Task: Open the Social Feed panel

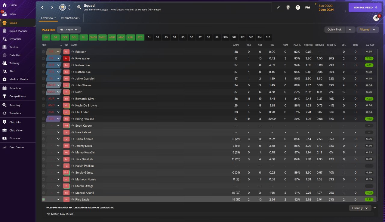Action: pyautogui.click(x=365, y=8)
